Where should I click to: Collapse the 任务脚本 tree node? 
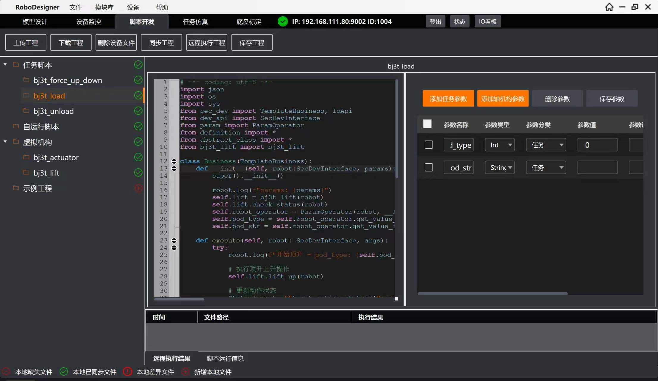click(5, 64)
